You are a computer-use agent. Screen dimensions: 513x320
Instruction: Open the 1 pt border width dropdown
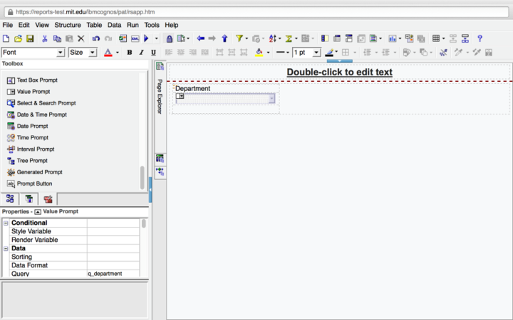(316, 53)
